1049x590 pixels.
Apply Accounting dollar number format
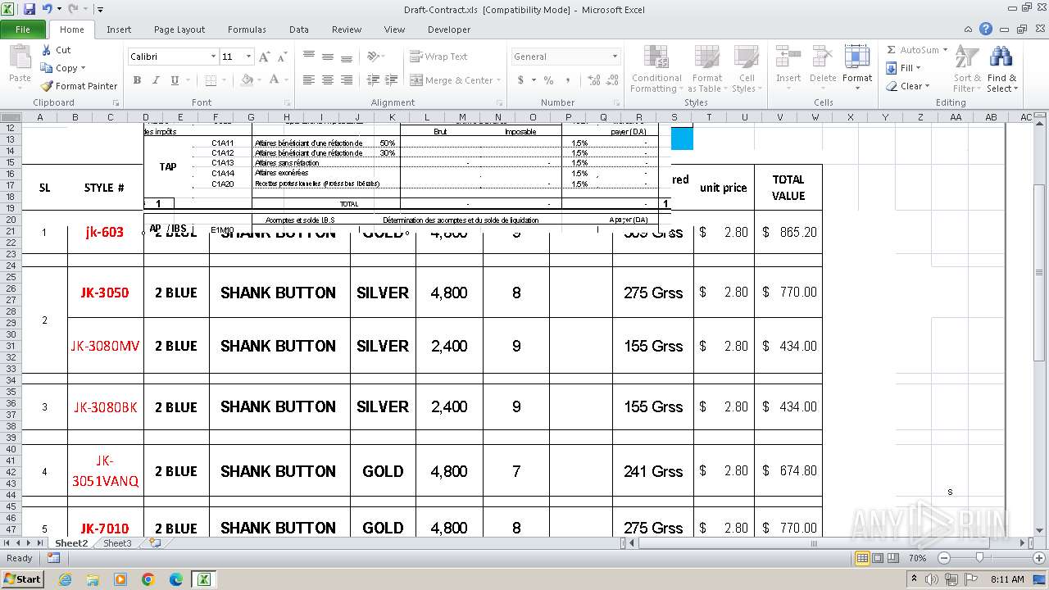[x=520, y=80]
